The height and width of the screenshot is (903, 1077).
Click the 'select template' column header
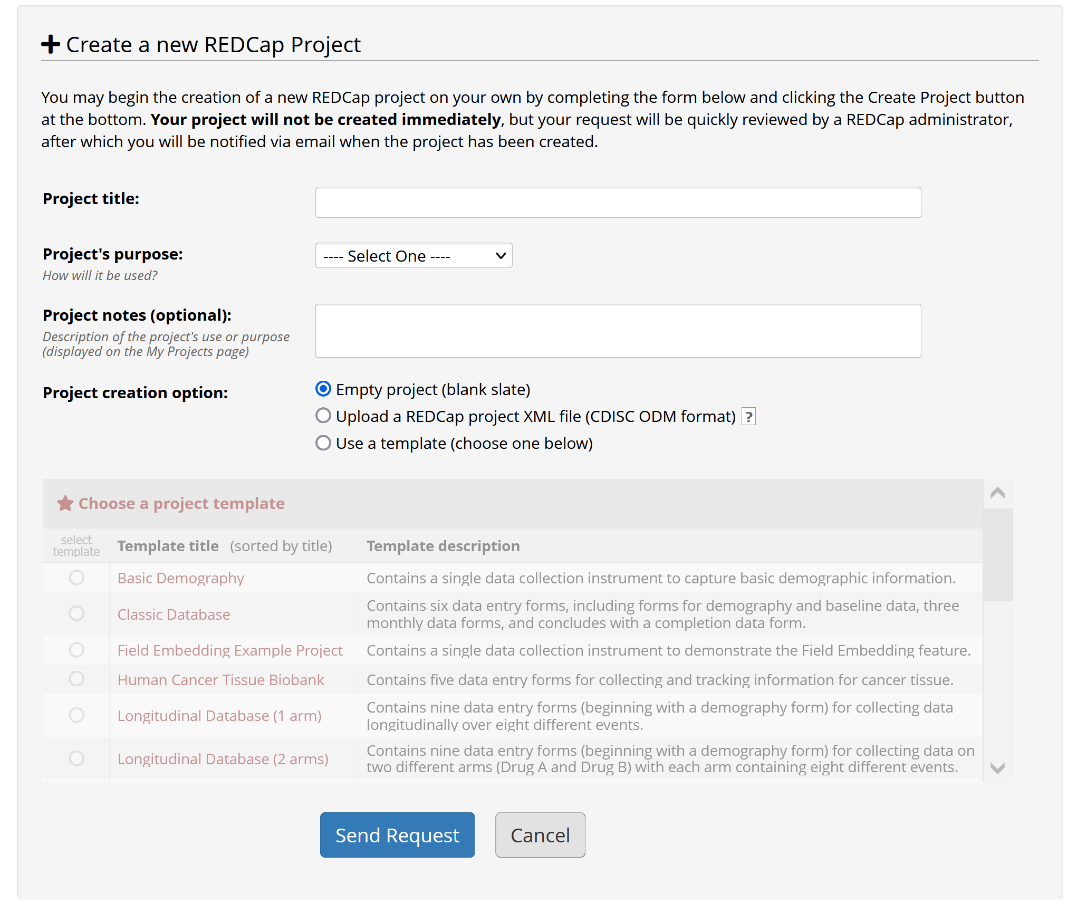click(76, 546)
